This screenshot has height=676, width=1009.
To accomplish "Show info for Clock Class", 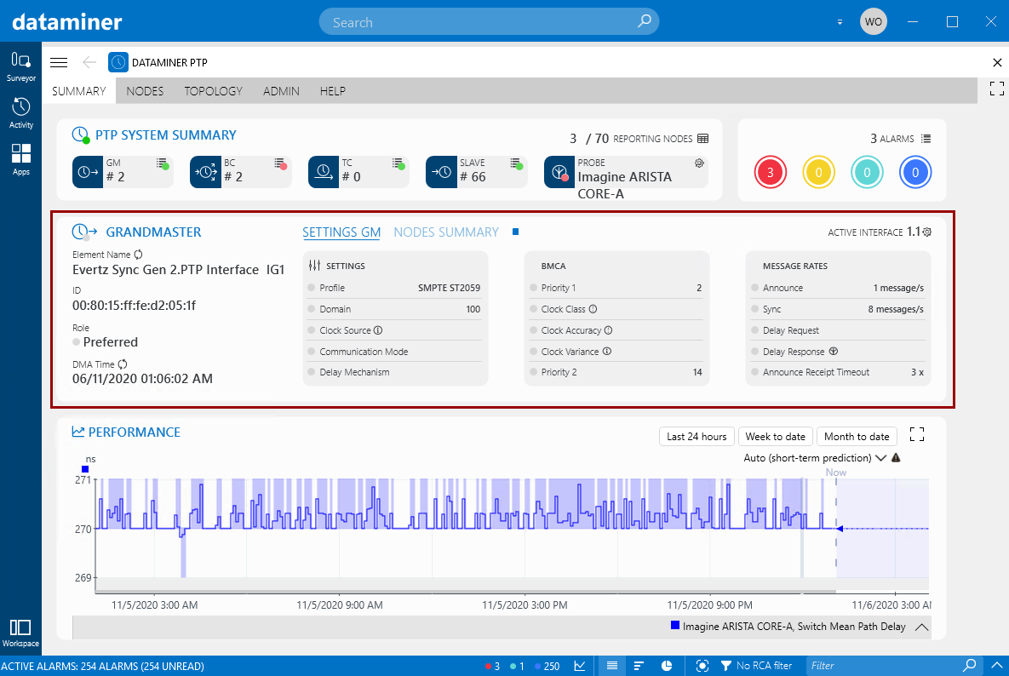I will click(593, 309).
